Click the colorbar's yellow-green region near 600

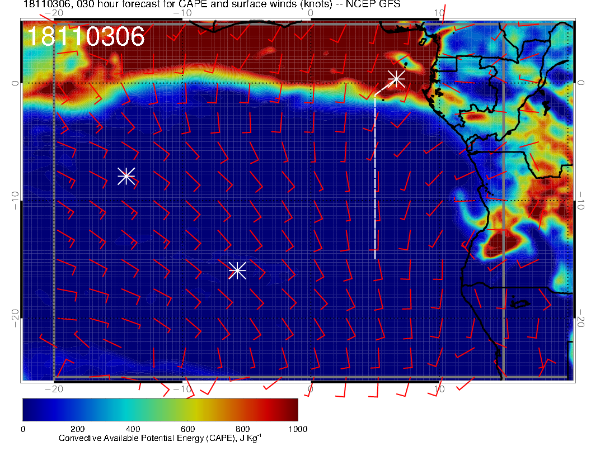click(x=188, y=410)
